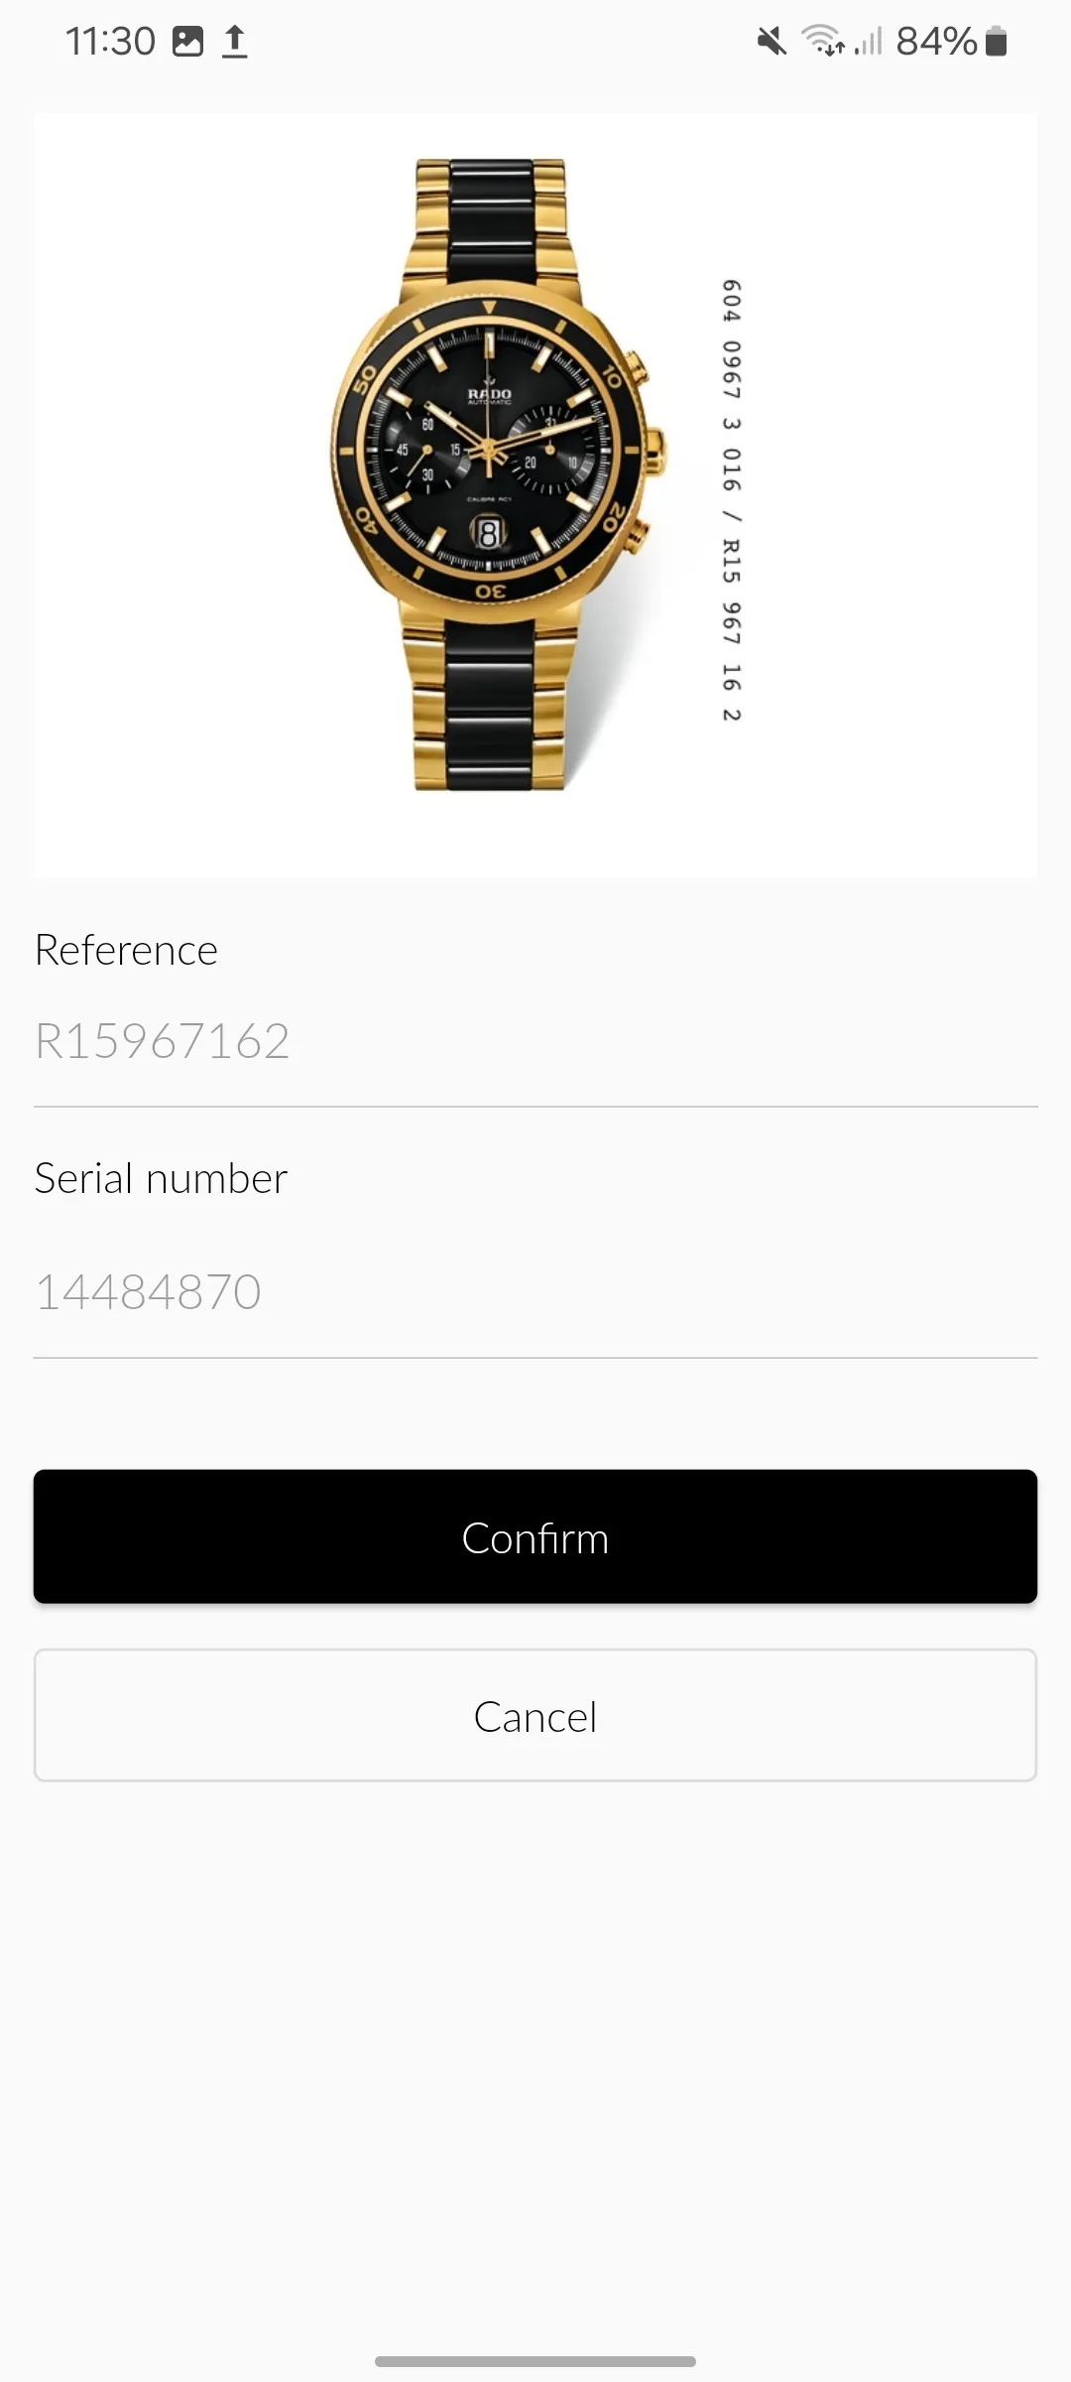This screenshot has width=1071, height=2382.
Task: Tap the picture notification icon in status bar
Action: tap(187, 42)
